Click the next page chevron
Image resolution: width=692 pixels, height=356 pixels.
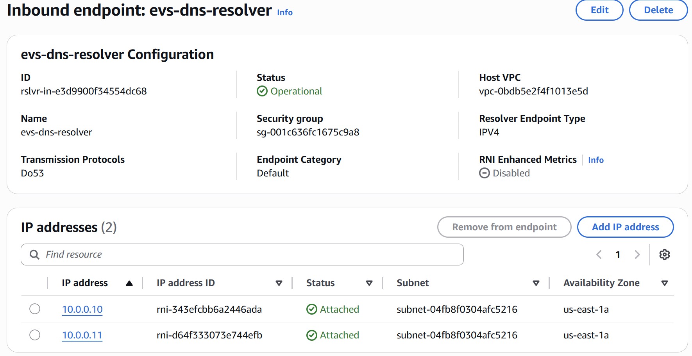tap(638, 254)
